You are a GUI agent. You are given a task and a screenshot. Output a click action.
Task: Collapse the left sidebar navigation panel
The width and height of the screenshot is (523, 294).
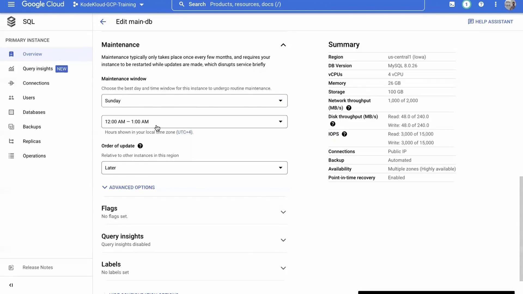click(x=11, y=285)
